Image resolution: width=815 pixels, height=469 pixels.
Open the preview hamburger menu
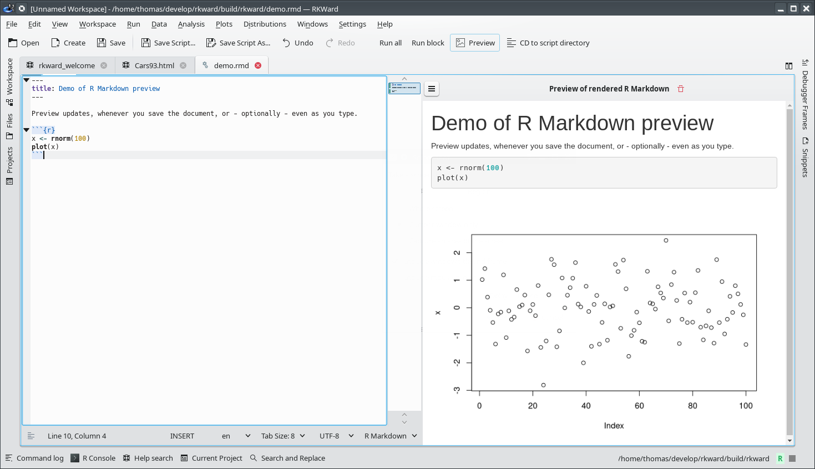click(x=432, y=89)
